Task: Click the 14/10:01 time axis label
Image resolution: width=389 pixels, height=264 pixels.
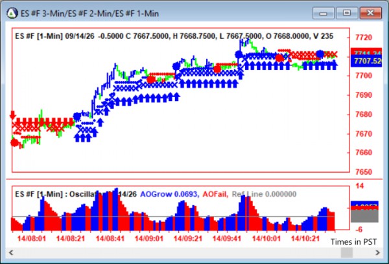Action: 266,239
